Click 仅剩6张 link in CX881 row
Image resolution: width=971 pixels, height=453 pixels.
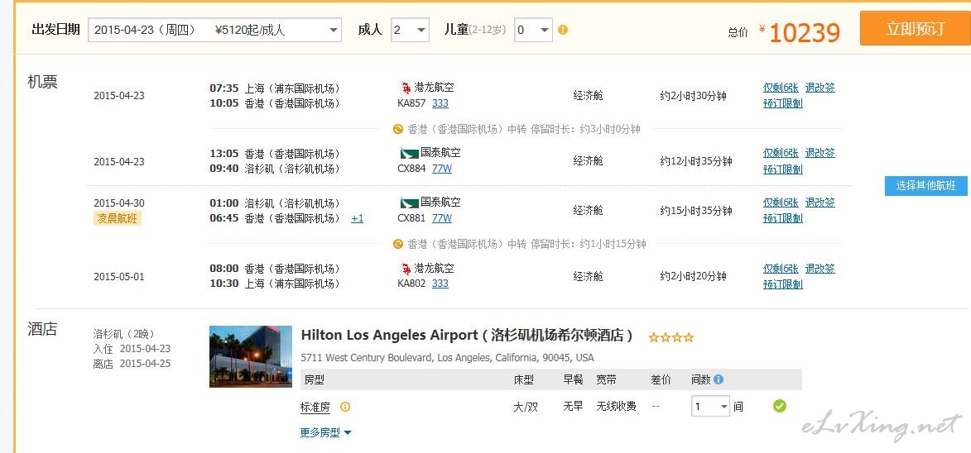click(781, 202)
